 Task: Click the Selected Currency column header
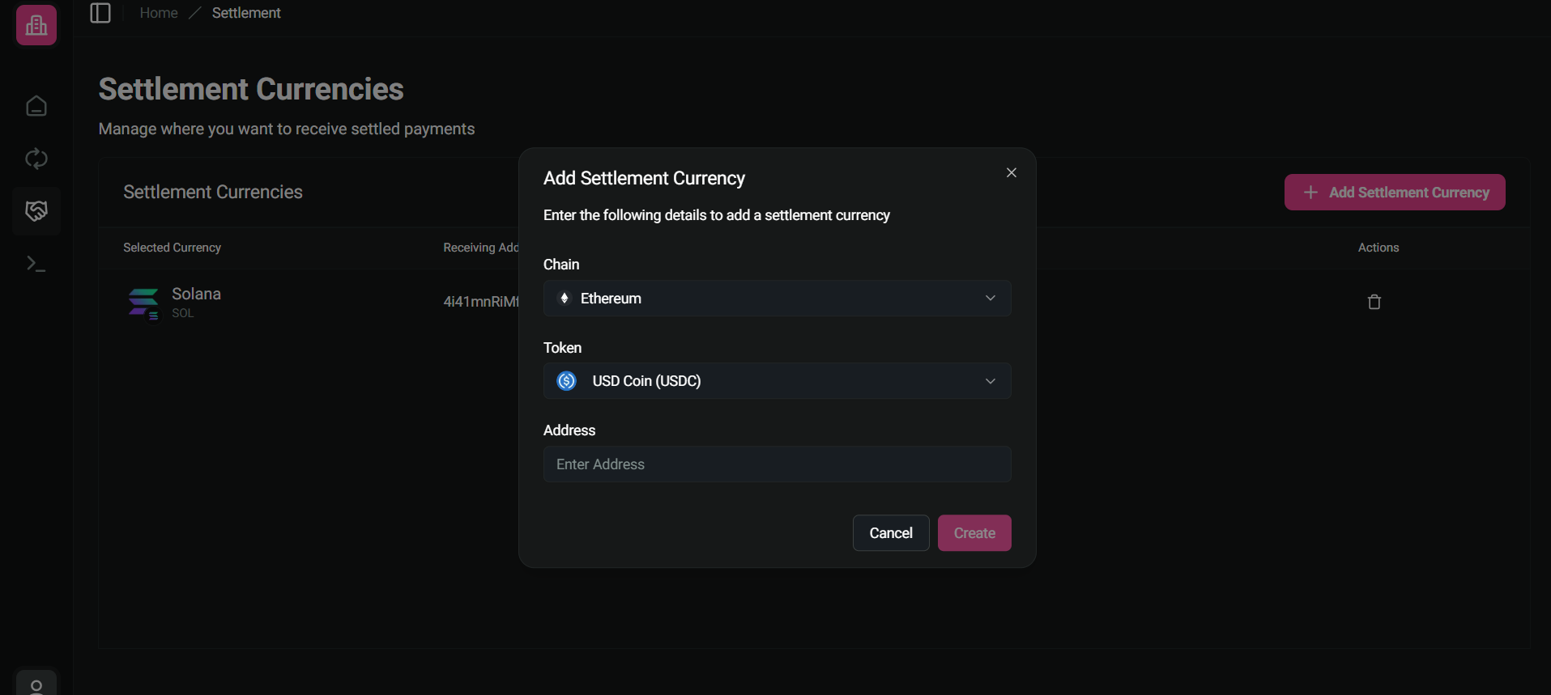pyautogui.click(x=172, y=248)
